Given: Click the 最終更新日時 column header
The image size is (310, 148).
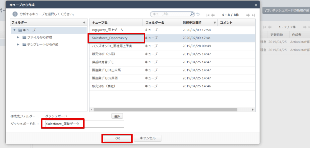Looking at the screenshot, I should pyautogui.click(x=199, y=23).
